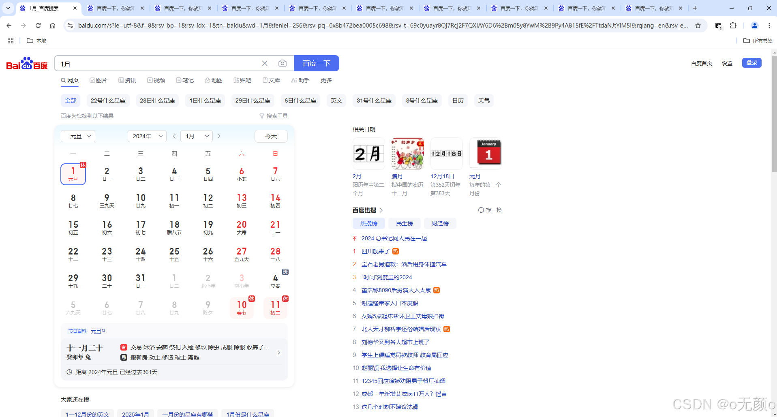Select the 热搜榜 hot list tab
Image resolution: width=777 pixels, height=417 pixels.
pyautogui.click(x=369, y=223)
